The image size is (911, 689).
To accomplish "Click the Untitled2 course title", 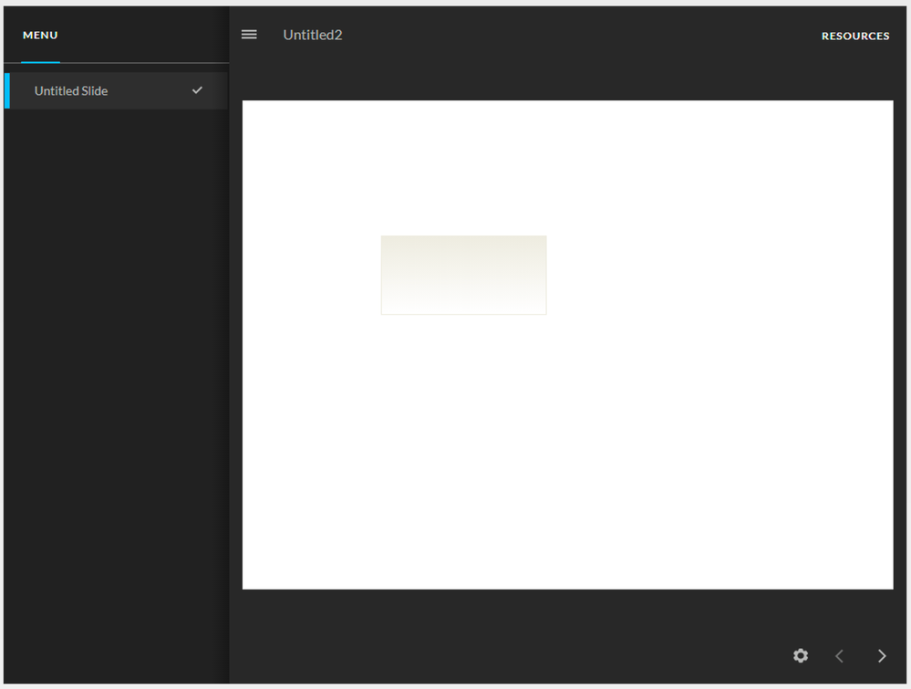I will [x=313, y=35].
